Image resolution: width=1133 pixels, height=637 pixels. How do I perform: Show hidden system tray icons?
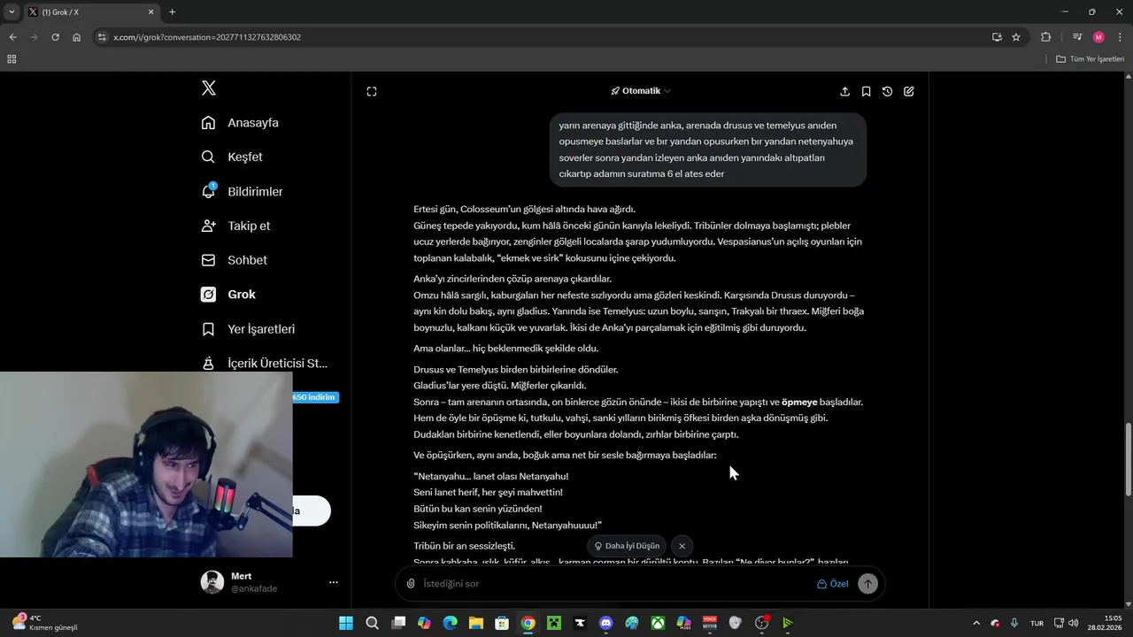(x=976, y=623)
